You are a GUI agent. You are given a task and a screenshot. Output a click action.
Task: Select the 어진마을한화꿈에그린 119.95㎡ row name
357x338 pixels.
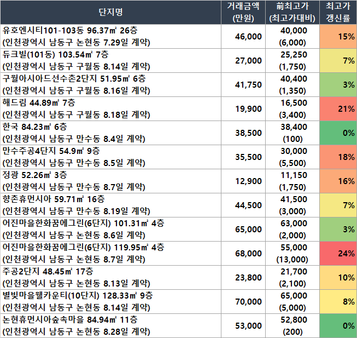pyautogui.click(x=110, y=254)
